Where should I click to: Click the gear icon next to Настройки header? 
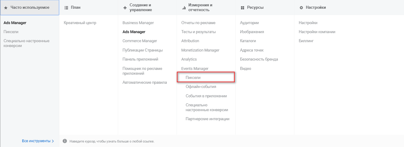301,8
